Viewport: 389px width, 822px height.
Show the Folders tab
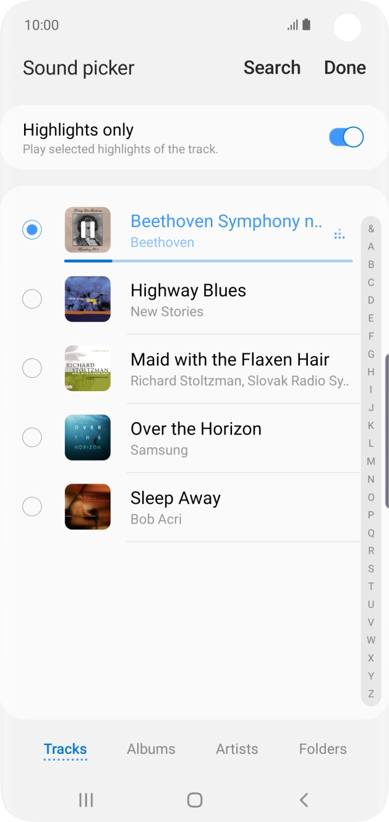(323, 749)
